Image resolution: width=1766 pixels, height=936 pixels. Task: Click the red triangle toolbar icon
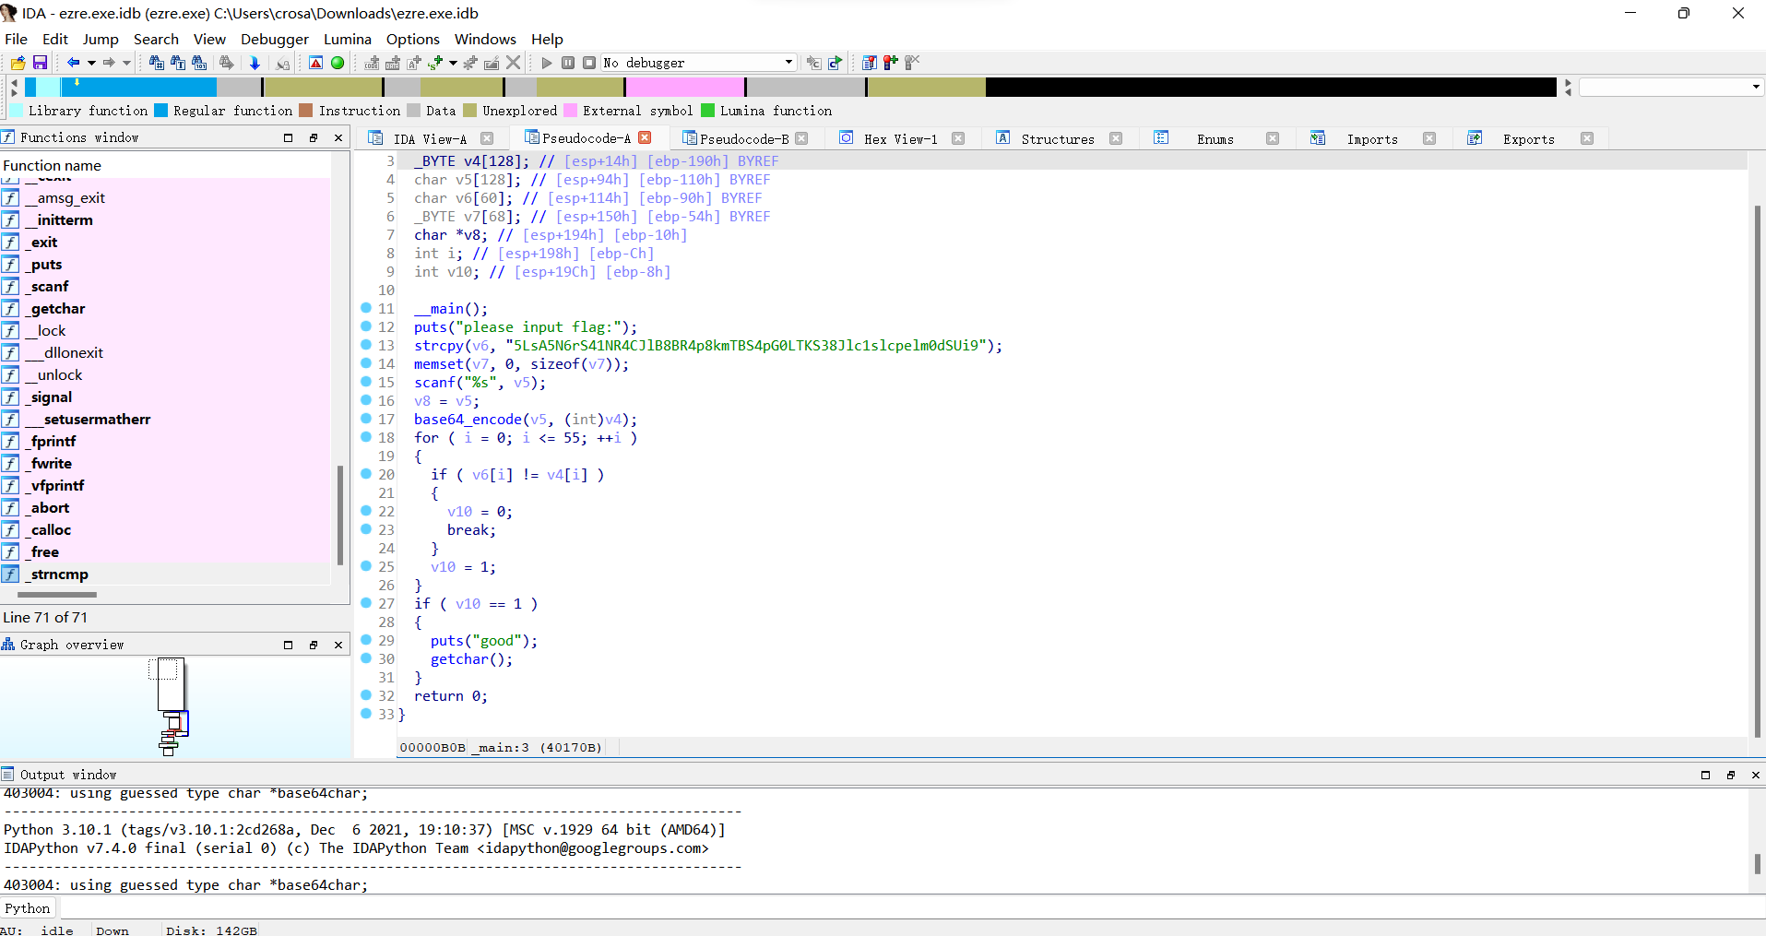click(x=315, y=63)
